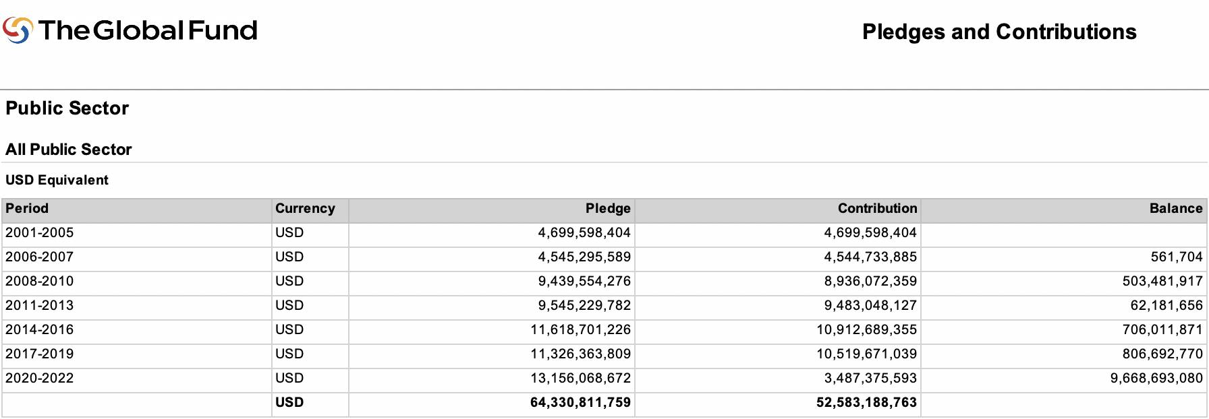The width and height of the screenshot is (1209, 419).
Task: Click the Pledges and Contributions title
Action: (999, 32)
